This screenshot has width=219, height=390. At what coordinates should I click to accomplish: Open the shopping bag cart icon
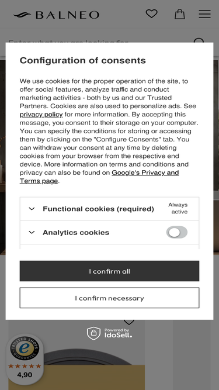[179, 14]
